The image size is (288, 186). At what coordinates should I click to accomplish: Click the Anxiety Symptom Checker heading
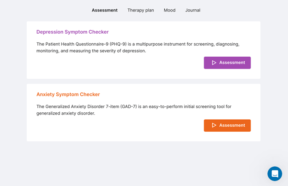coord(68,94)
